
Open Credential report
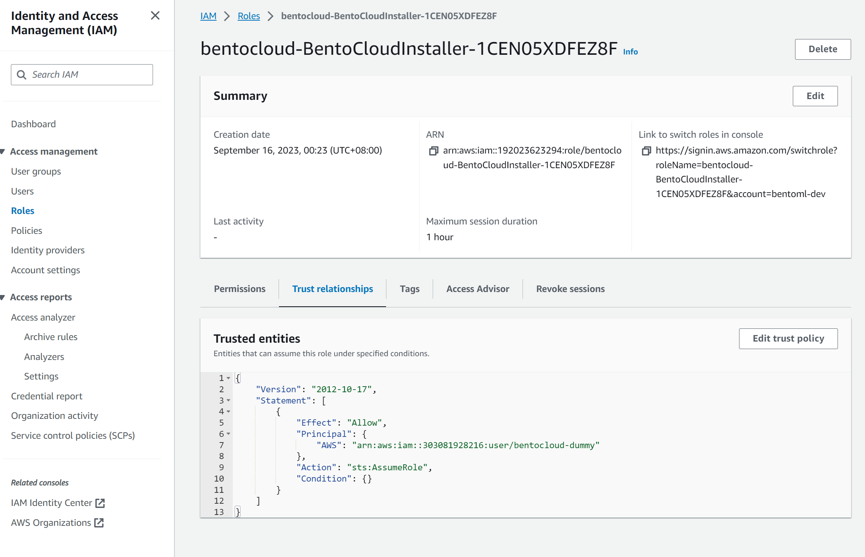click(47, 396)
